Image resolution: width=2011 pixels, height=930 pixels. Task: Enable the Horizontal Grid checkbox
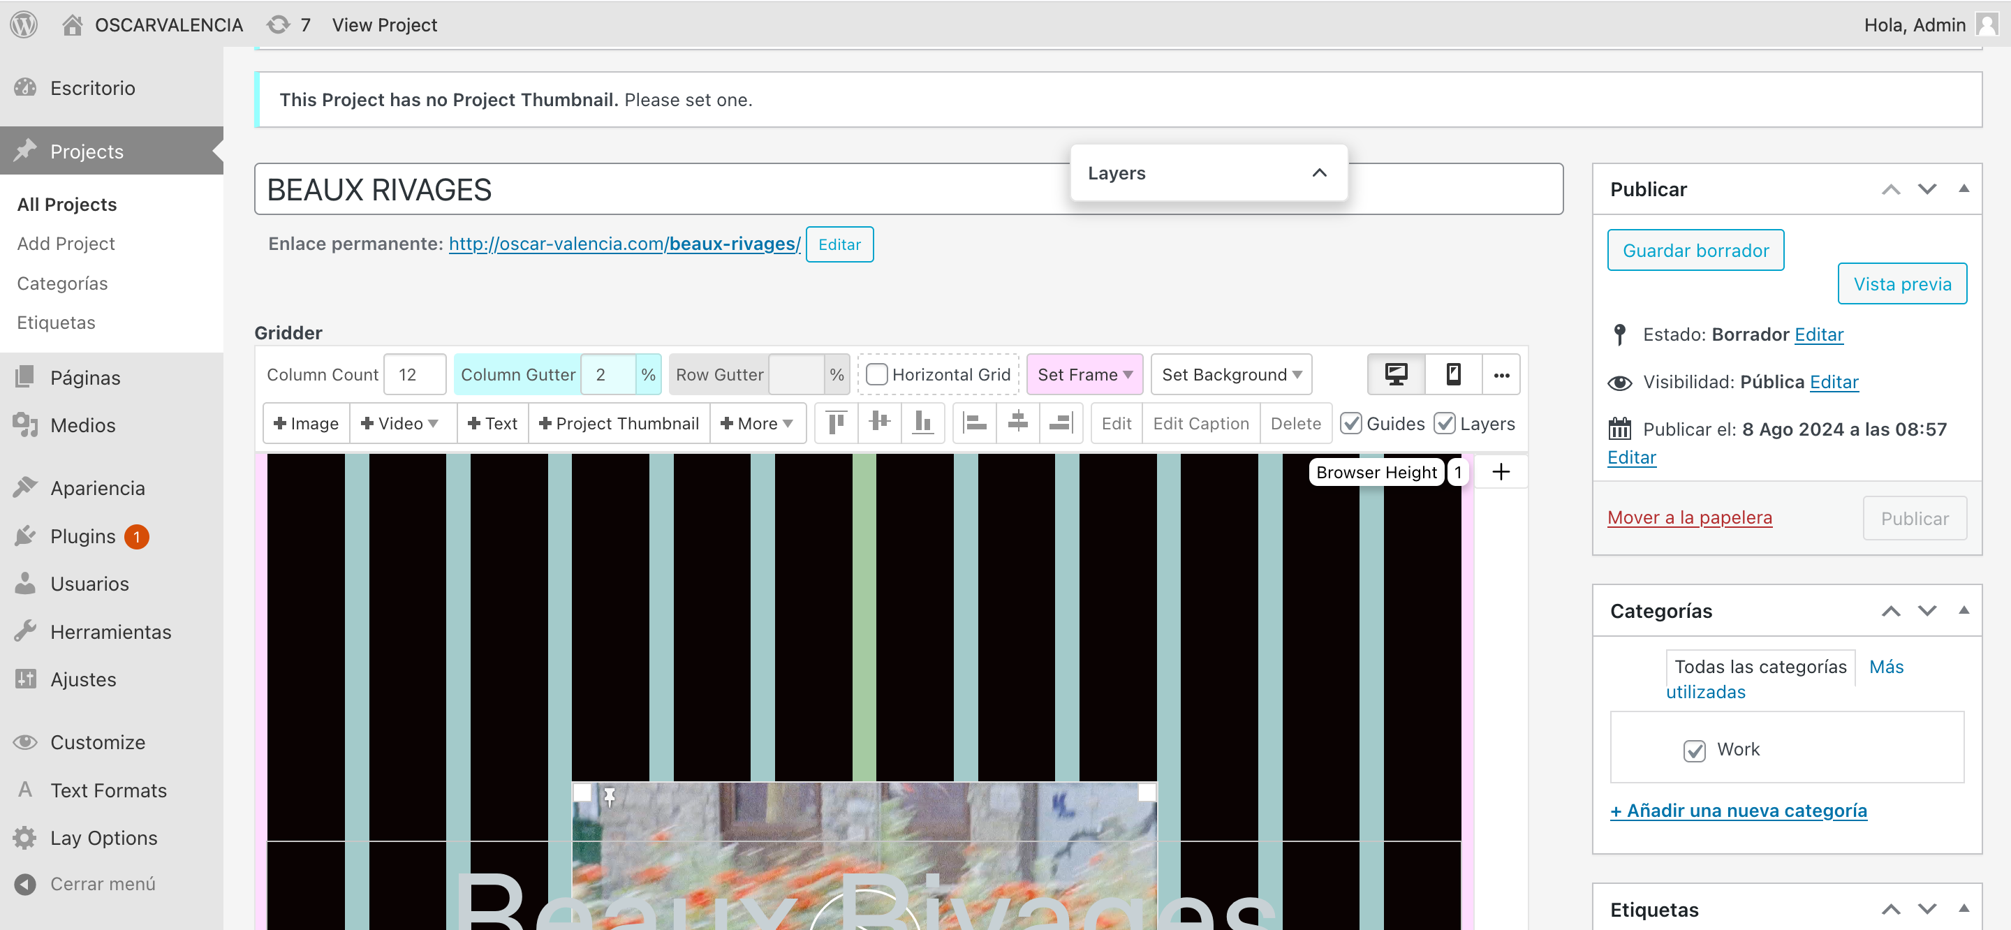(x=877, y=375)
